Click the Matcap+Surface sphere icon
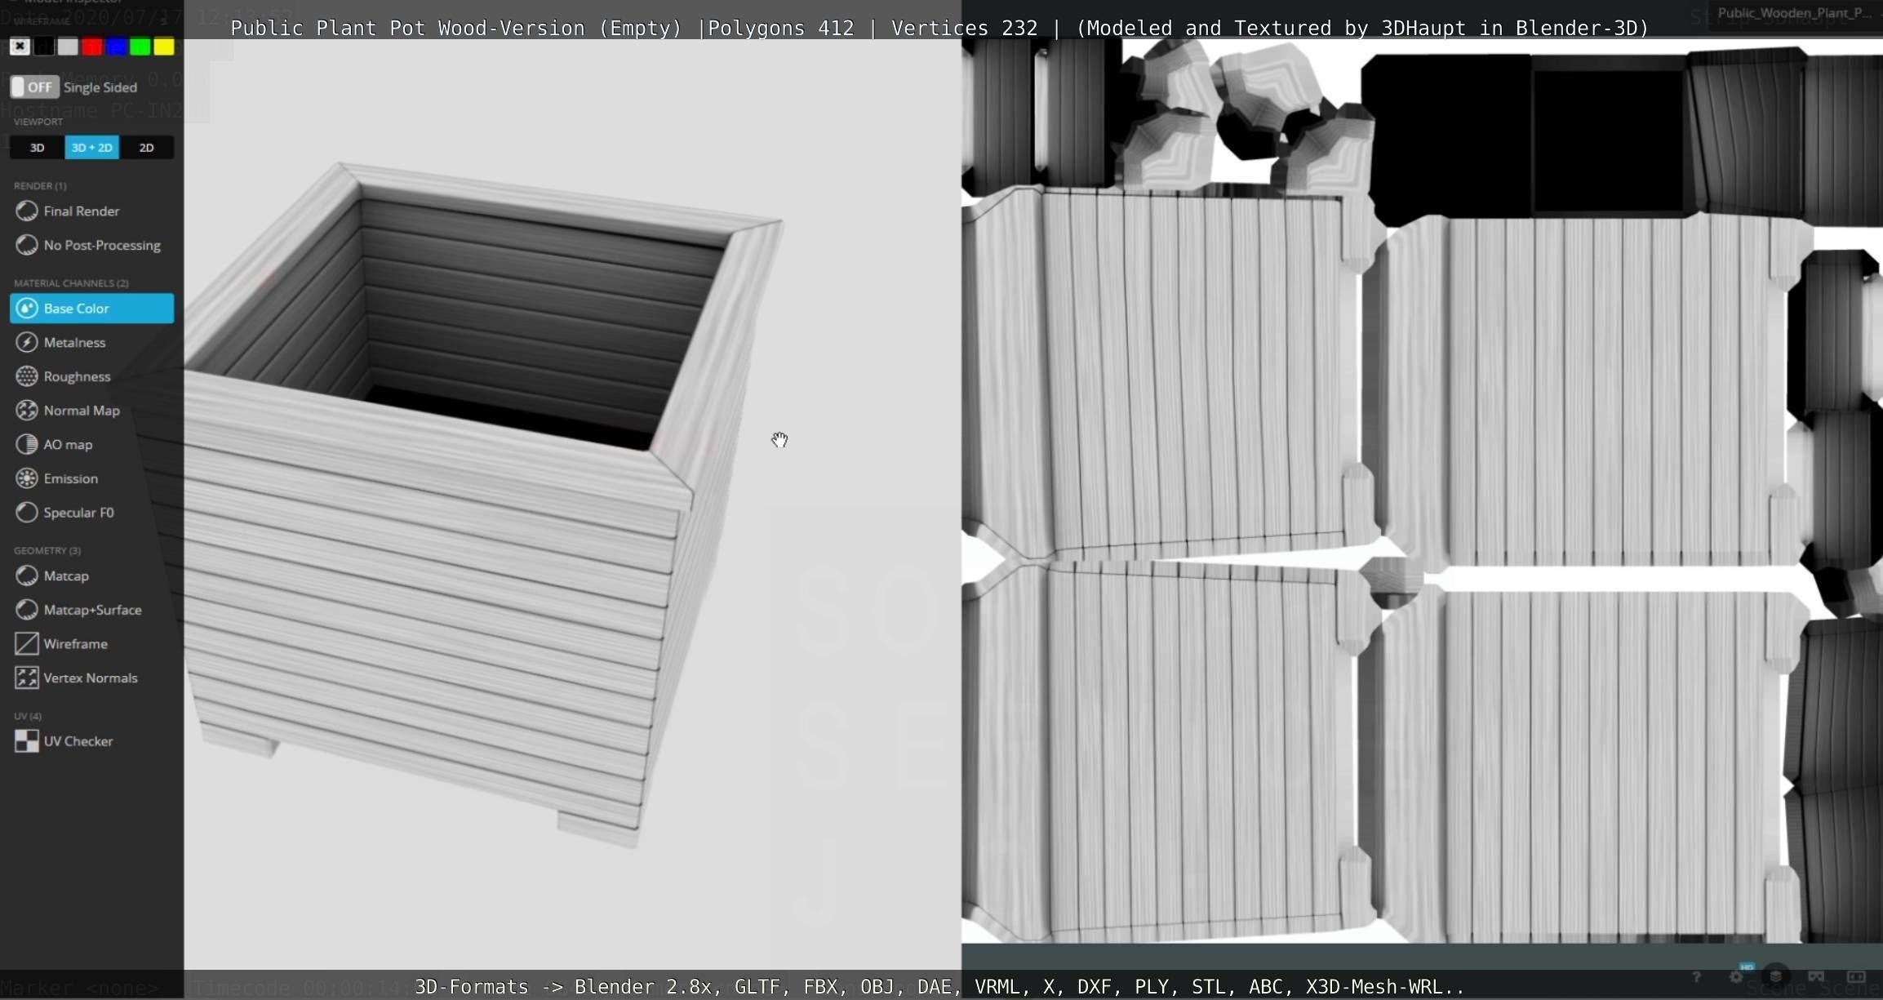Image resolution: width=1883 pixels, height=1000 pixels. click(27, 610)
